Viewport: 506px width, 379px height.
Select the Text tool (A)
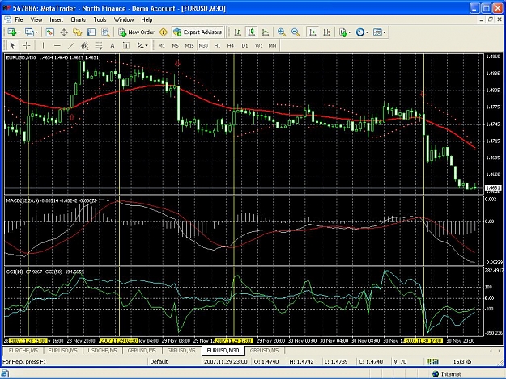[x=113, y=45]
